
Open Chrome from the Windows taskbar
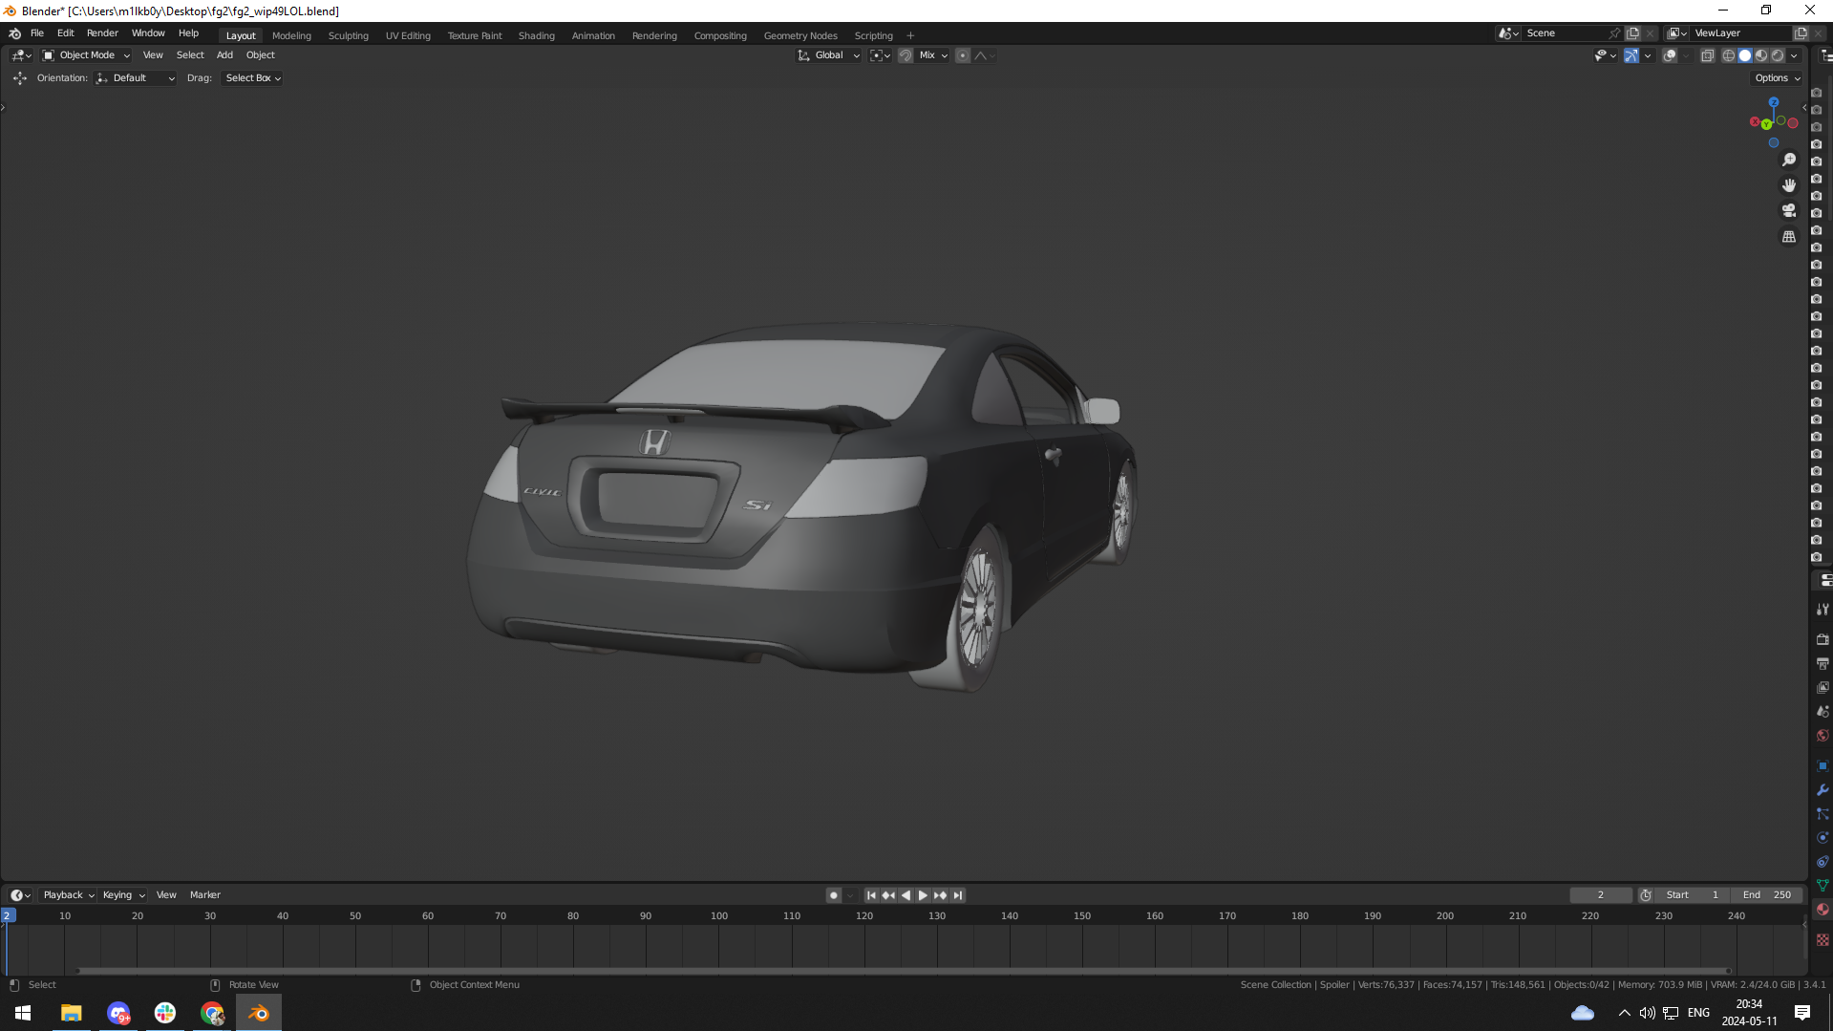point(212,1013)
